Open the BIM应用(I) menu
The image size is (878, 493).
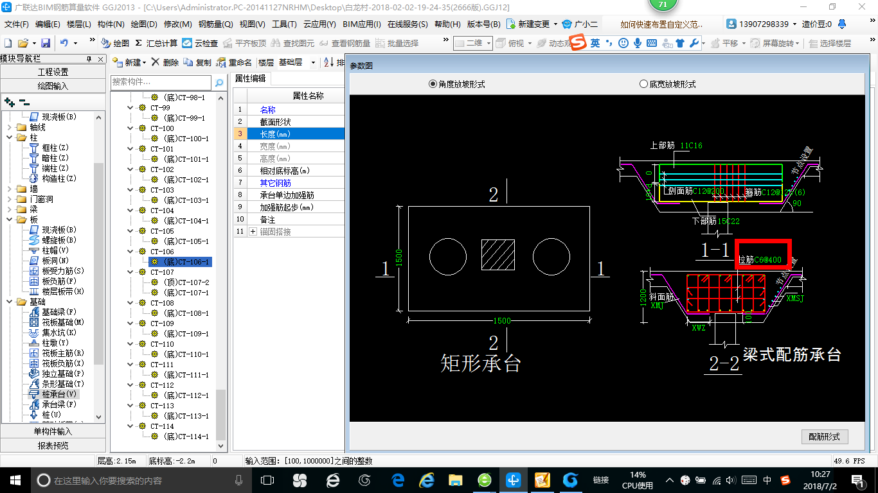[x=362, y=24]
